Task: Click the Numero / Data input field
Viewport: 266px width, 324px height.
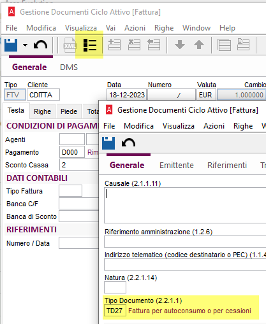Action: pyautogui.click(x=79, y=243)
